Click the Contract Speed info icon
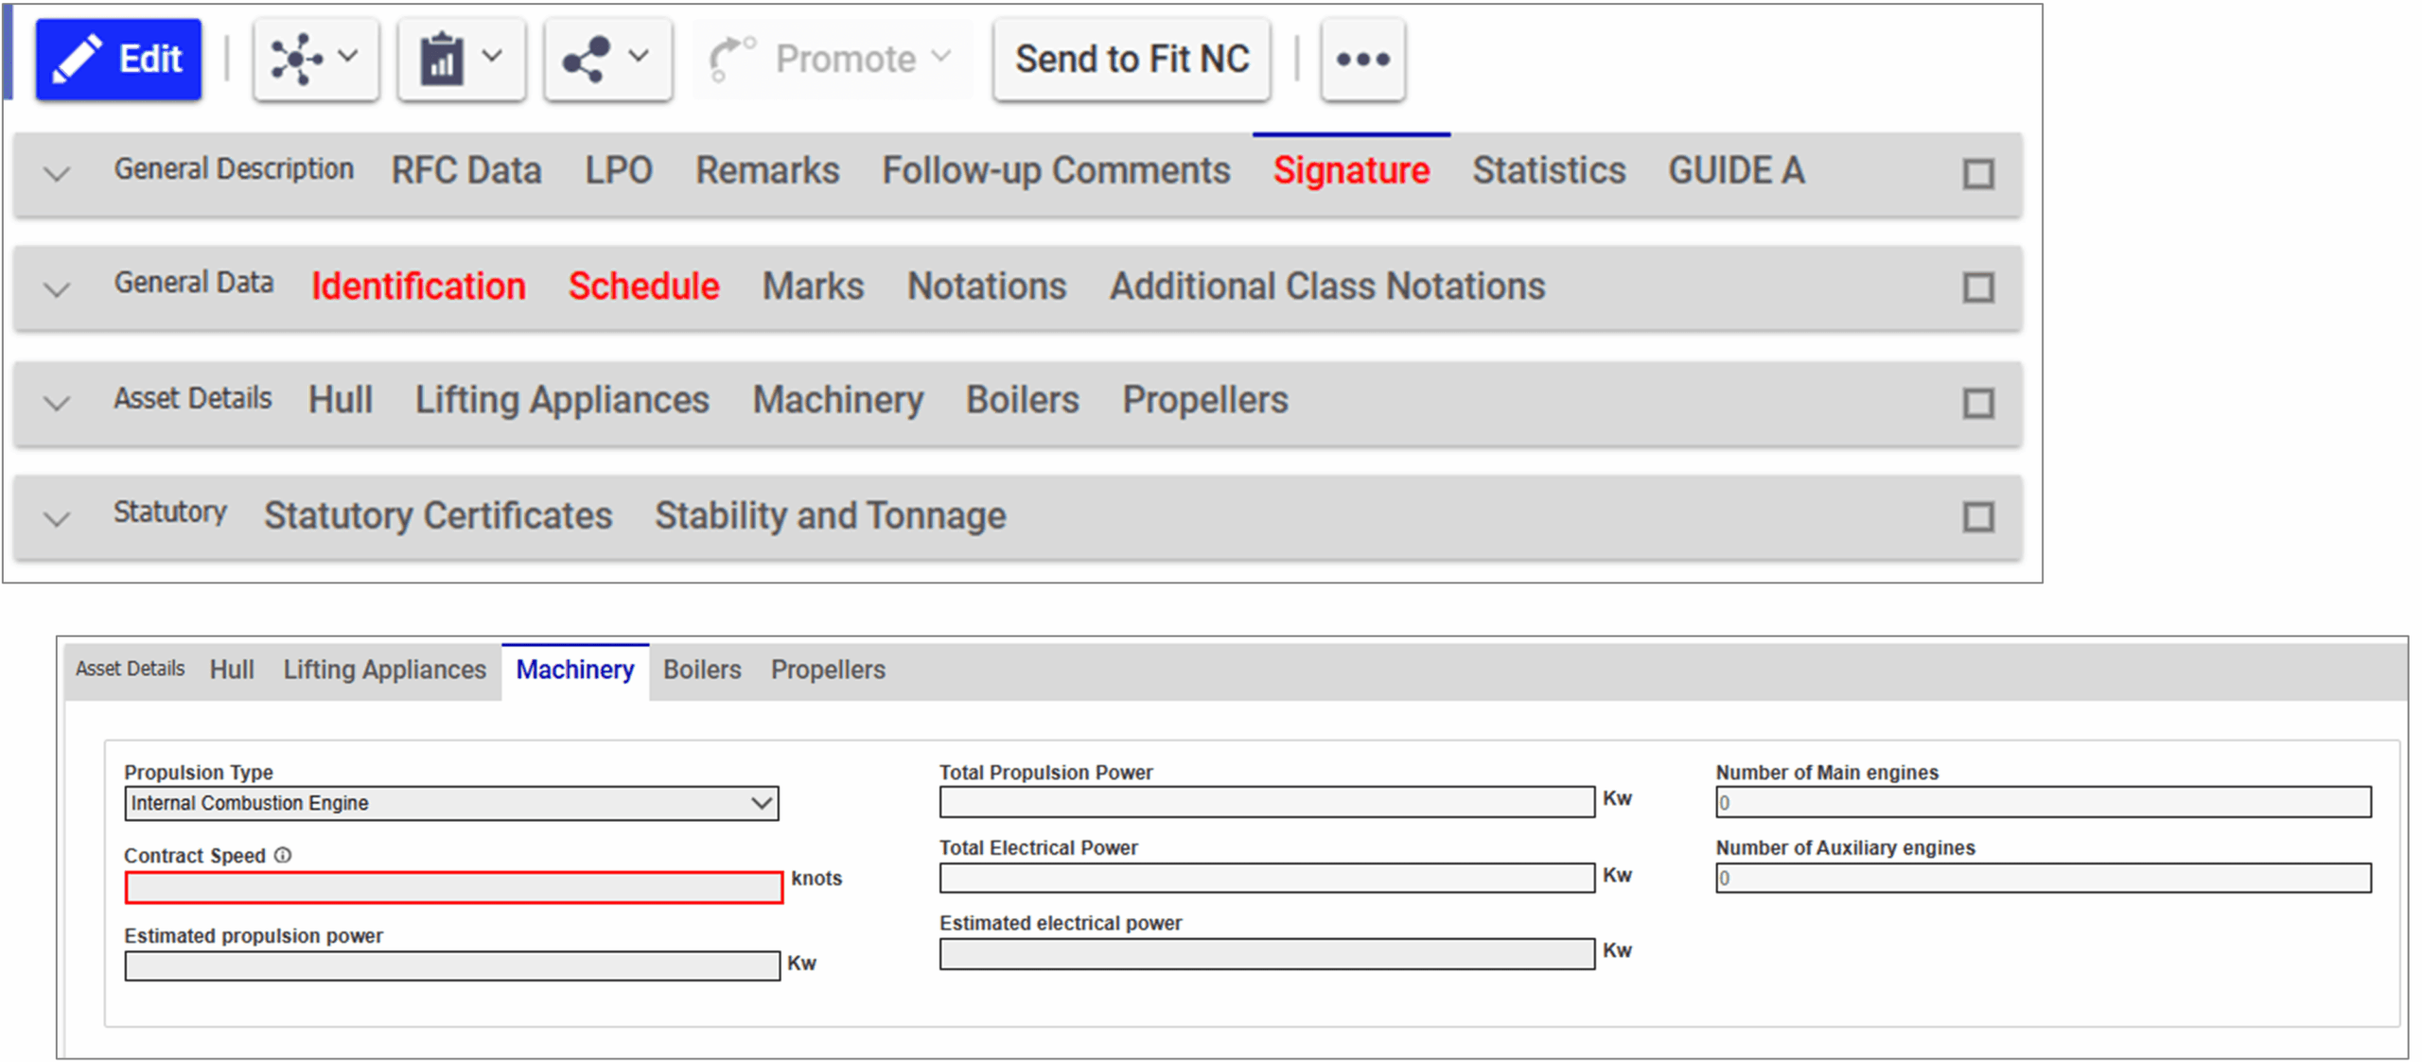 [283, 855]
